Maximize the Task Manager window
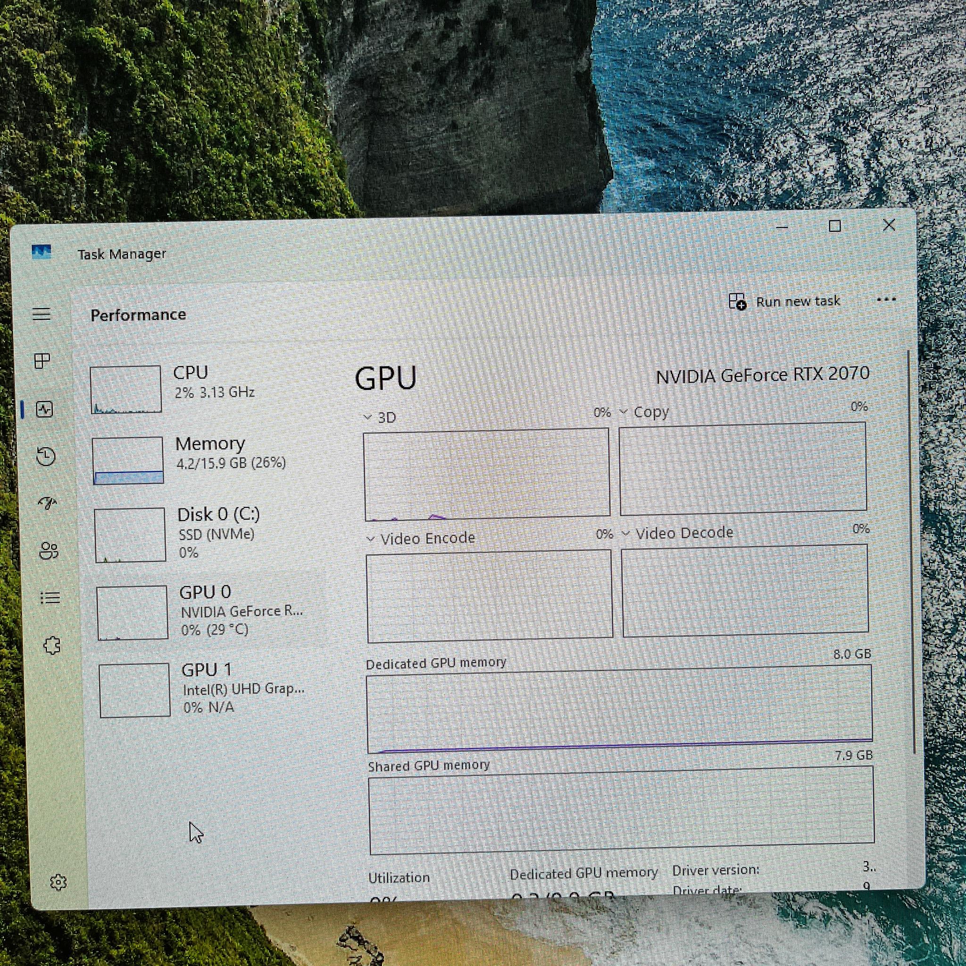The height and width of the screenshot is (966, 966). pyautogui.click(x=834, y=226)
